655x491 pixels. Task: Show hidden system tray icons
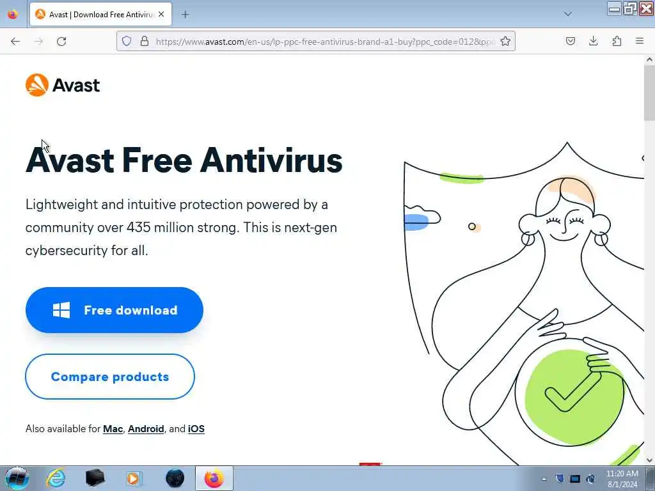pyautogui.click(x=544, y=479)
